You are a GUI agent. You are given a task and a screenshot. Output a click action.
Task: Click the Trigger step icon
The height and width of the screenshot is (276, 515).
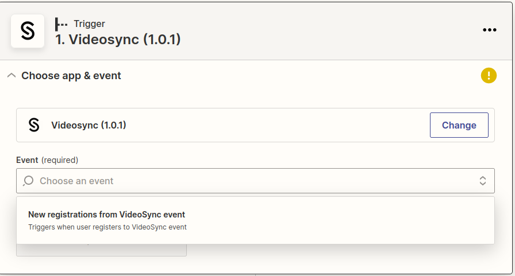click(61, 24)
